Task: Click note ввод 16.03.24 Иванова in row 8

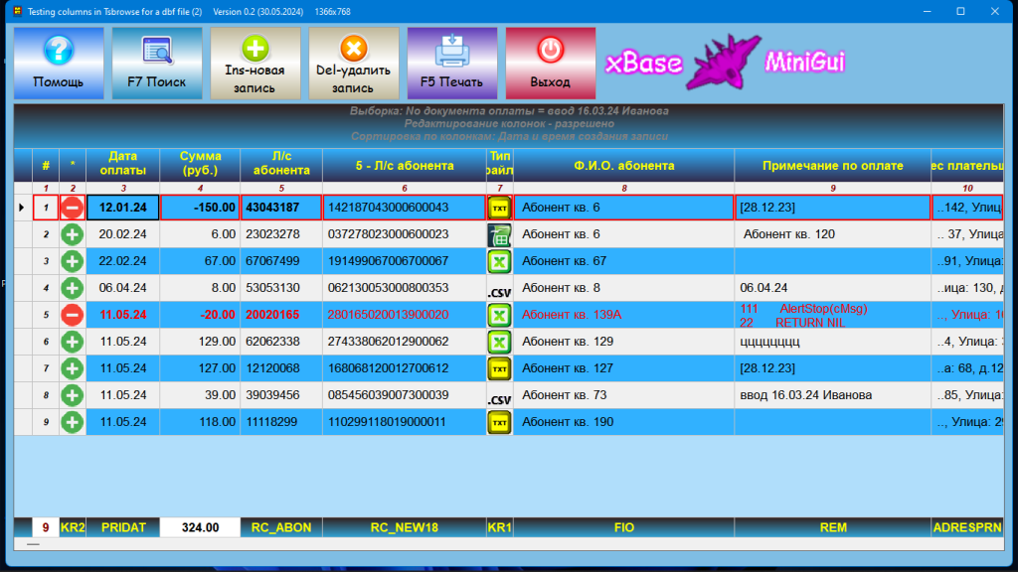Action: pos(832,395)
